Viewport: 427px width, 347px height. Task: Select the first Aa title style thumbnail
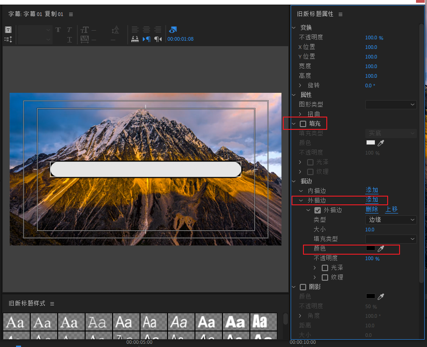click(16, 322)
